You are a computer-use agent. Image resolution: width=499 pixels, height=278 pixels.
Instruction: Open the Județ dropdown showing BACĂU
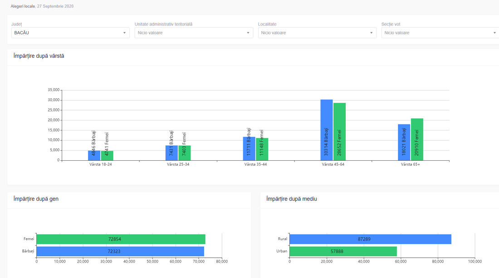[70, 33]
